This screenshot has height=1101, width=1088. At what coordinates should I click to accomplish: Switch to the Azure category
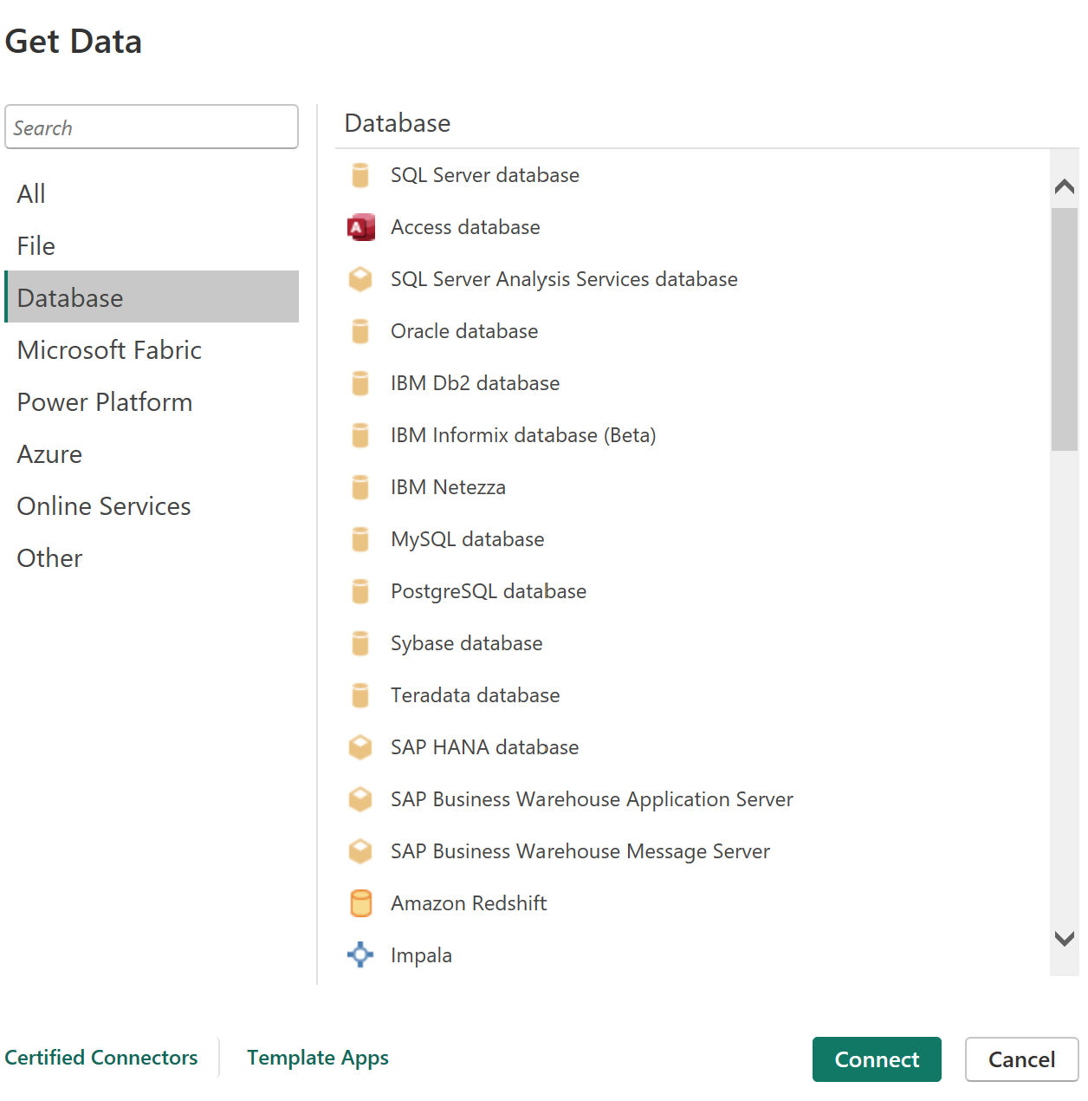click(152, 453)
